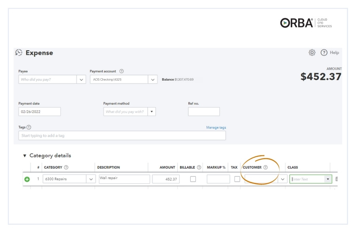The height and width of the screenshot is (237, 356).
Task: Click the help icon next to Tags
Action: tap(29, 127)
